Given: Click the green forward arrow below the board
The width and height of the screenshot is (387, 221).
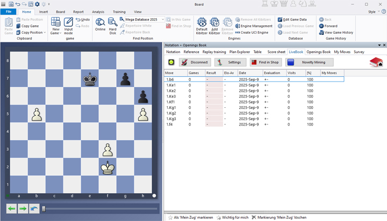Looking at the screenshot, I should coord(23,208).
